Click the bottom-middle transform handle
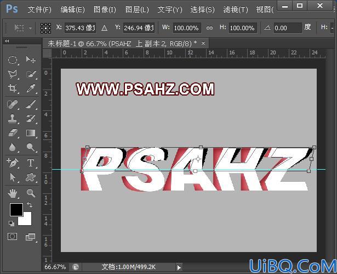 coord(195,171)
